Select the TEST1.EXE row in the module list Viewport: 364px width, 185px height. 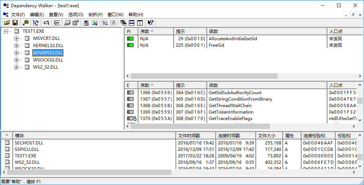(x=179, y=156)
